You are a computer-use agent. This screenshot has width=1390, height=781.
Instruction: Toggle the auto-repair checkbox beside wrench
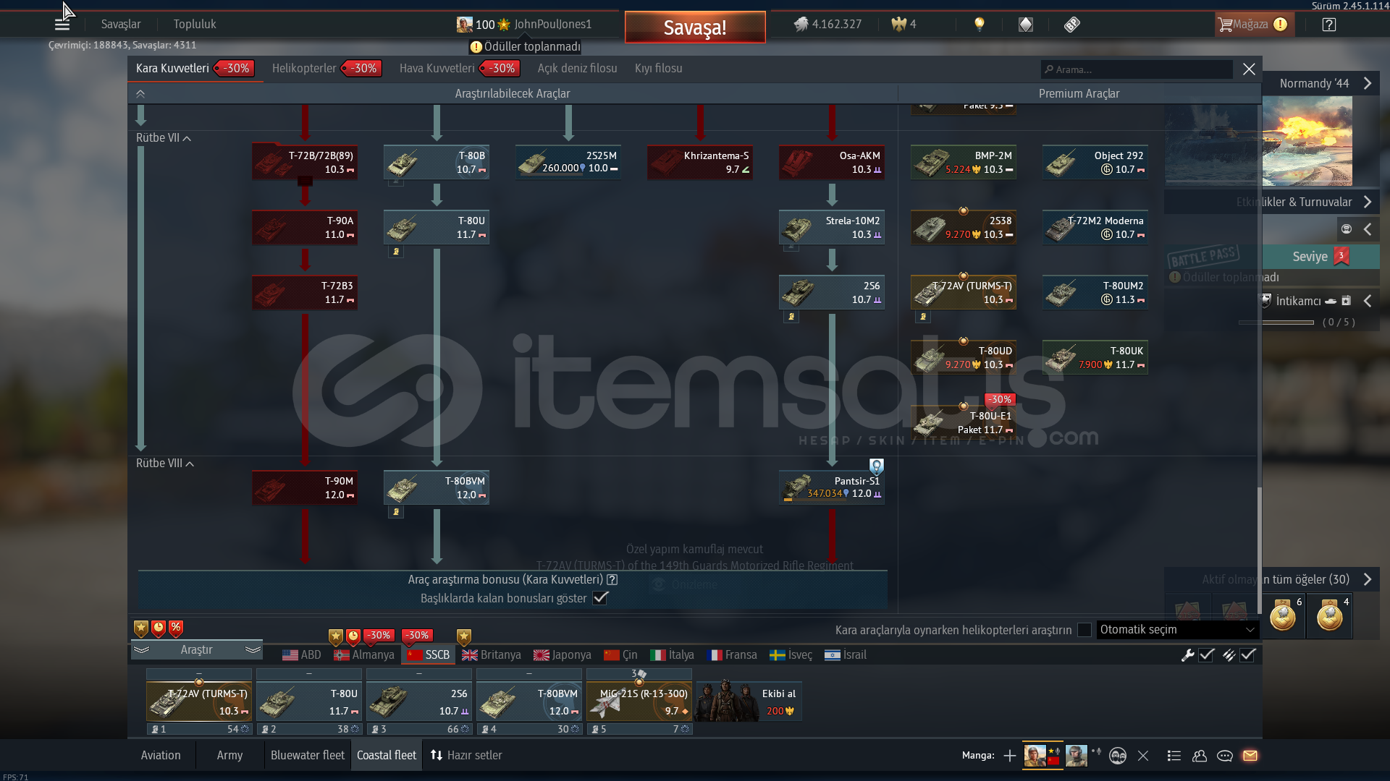click(1206, 655)
